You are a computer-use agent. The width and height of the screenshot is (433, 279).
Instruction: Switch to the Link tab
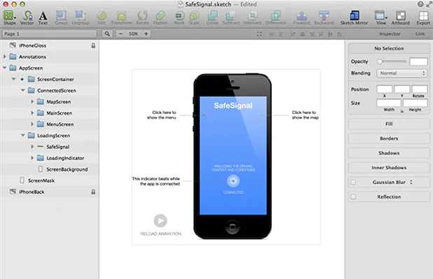click(x=420, y=34)
